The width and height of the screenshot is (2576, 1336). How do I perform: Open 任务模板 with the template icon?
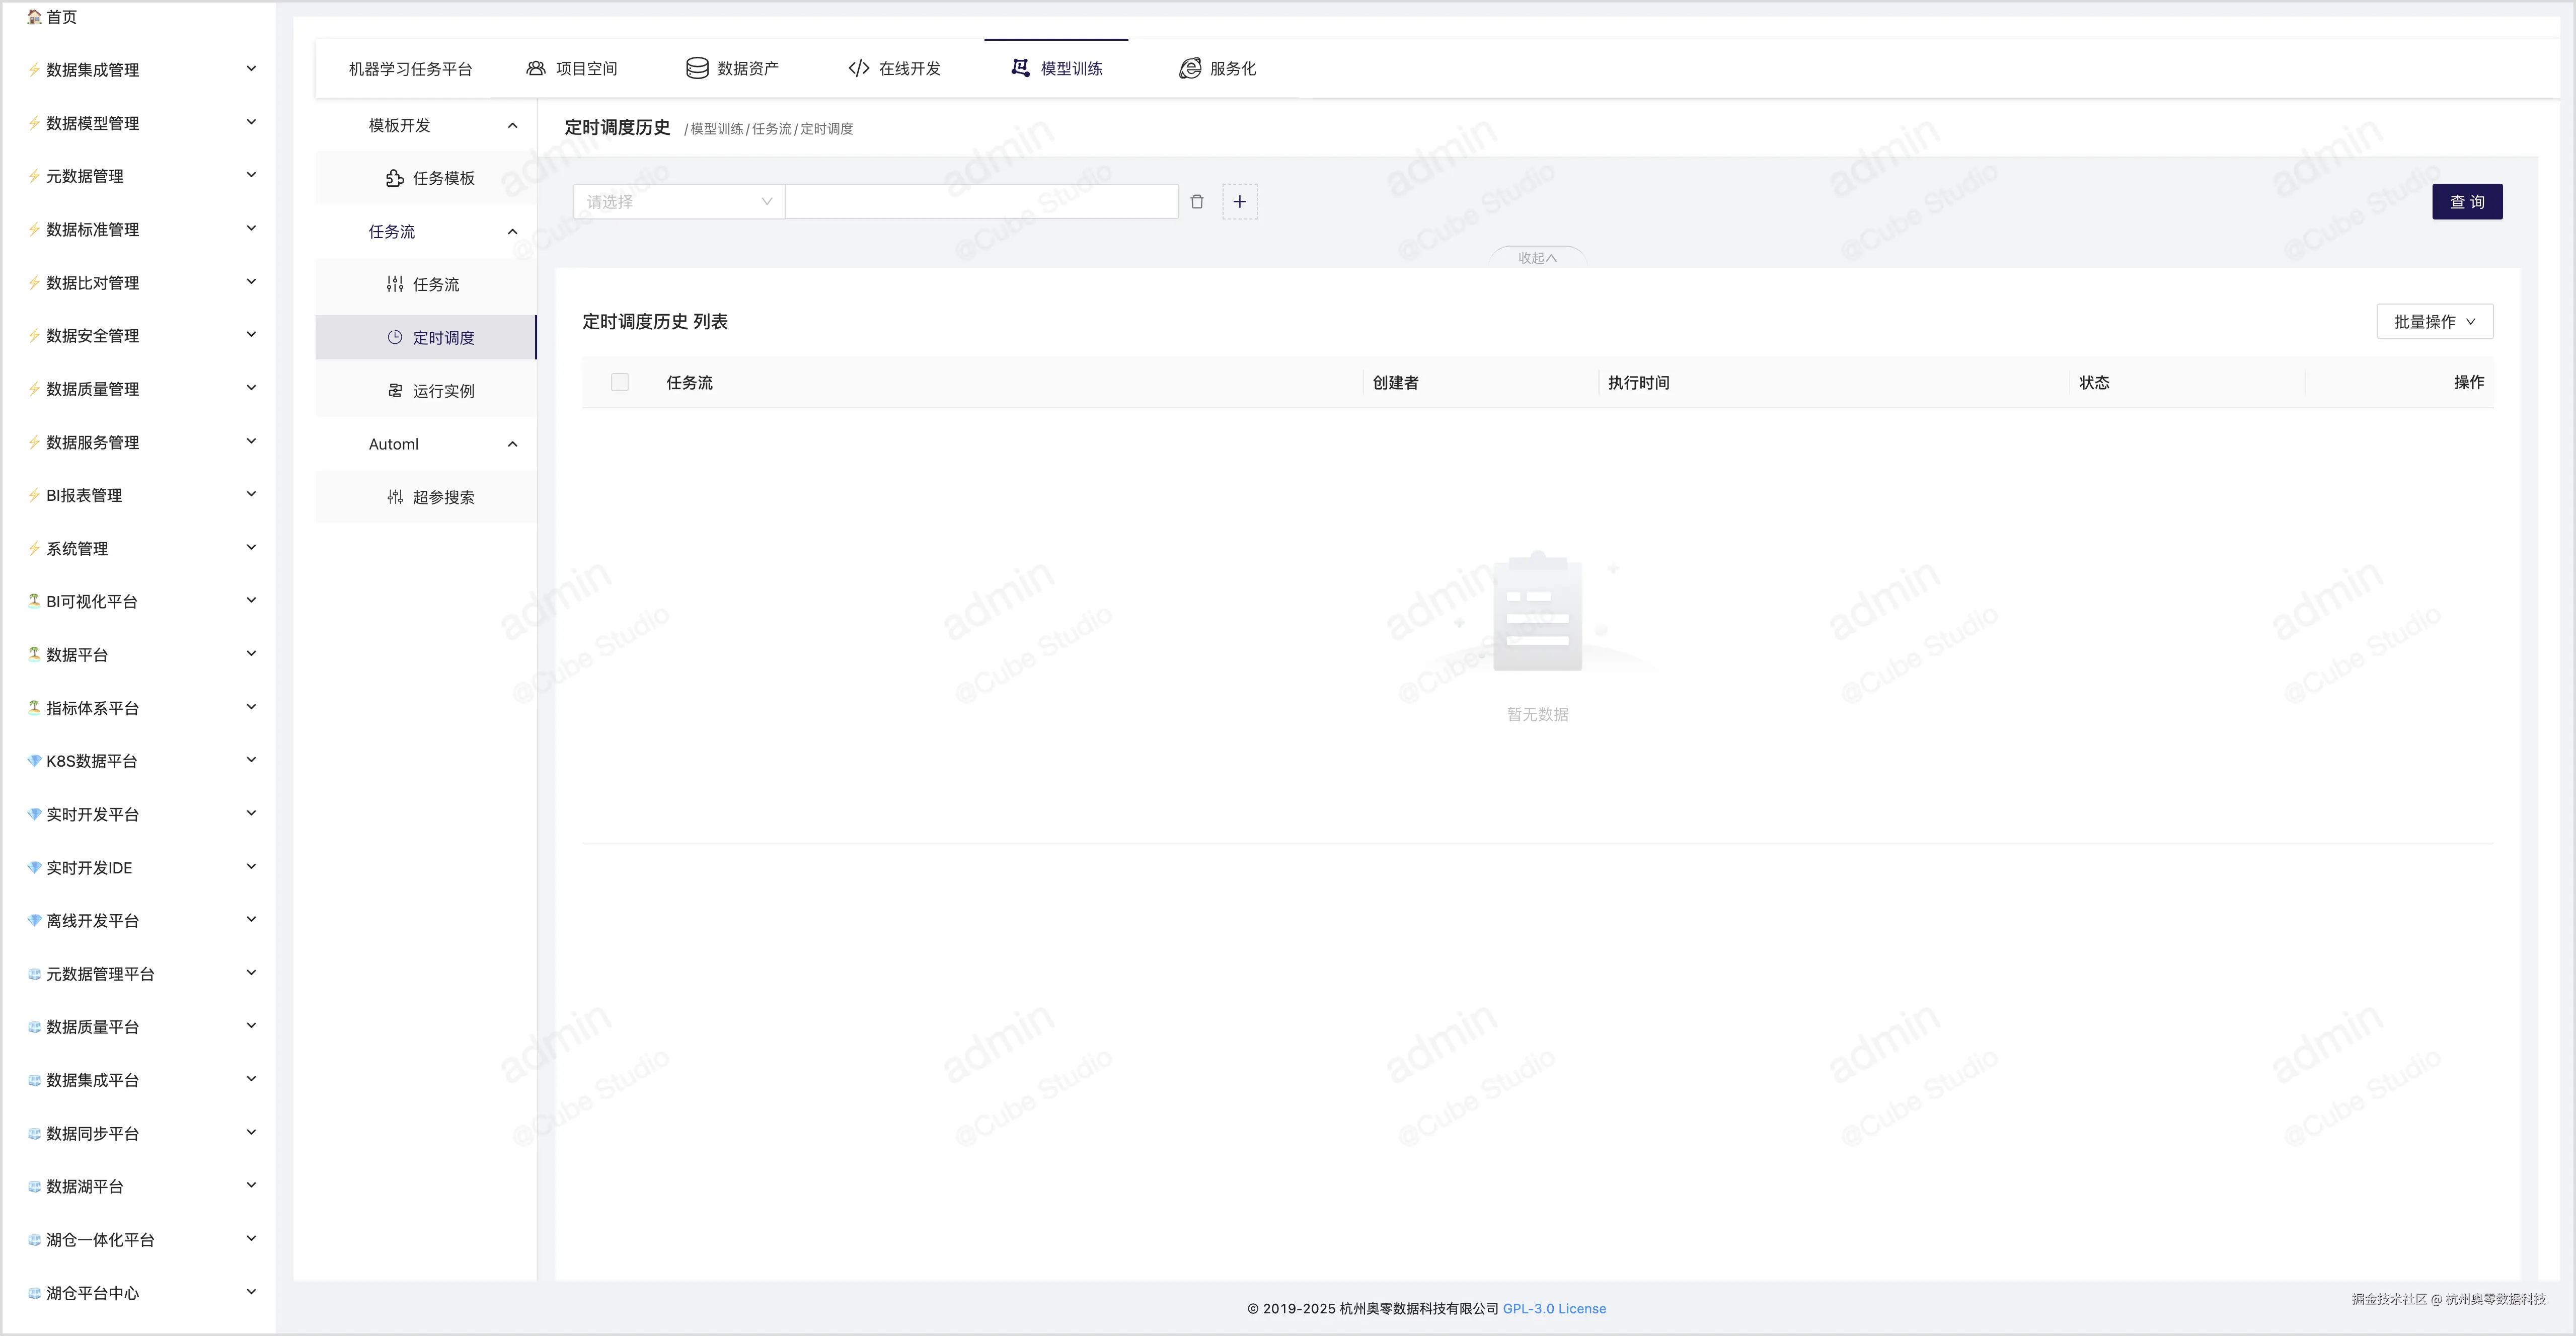click(x=430, y=179)
